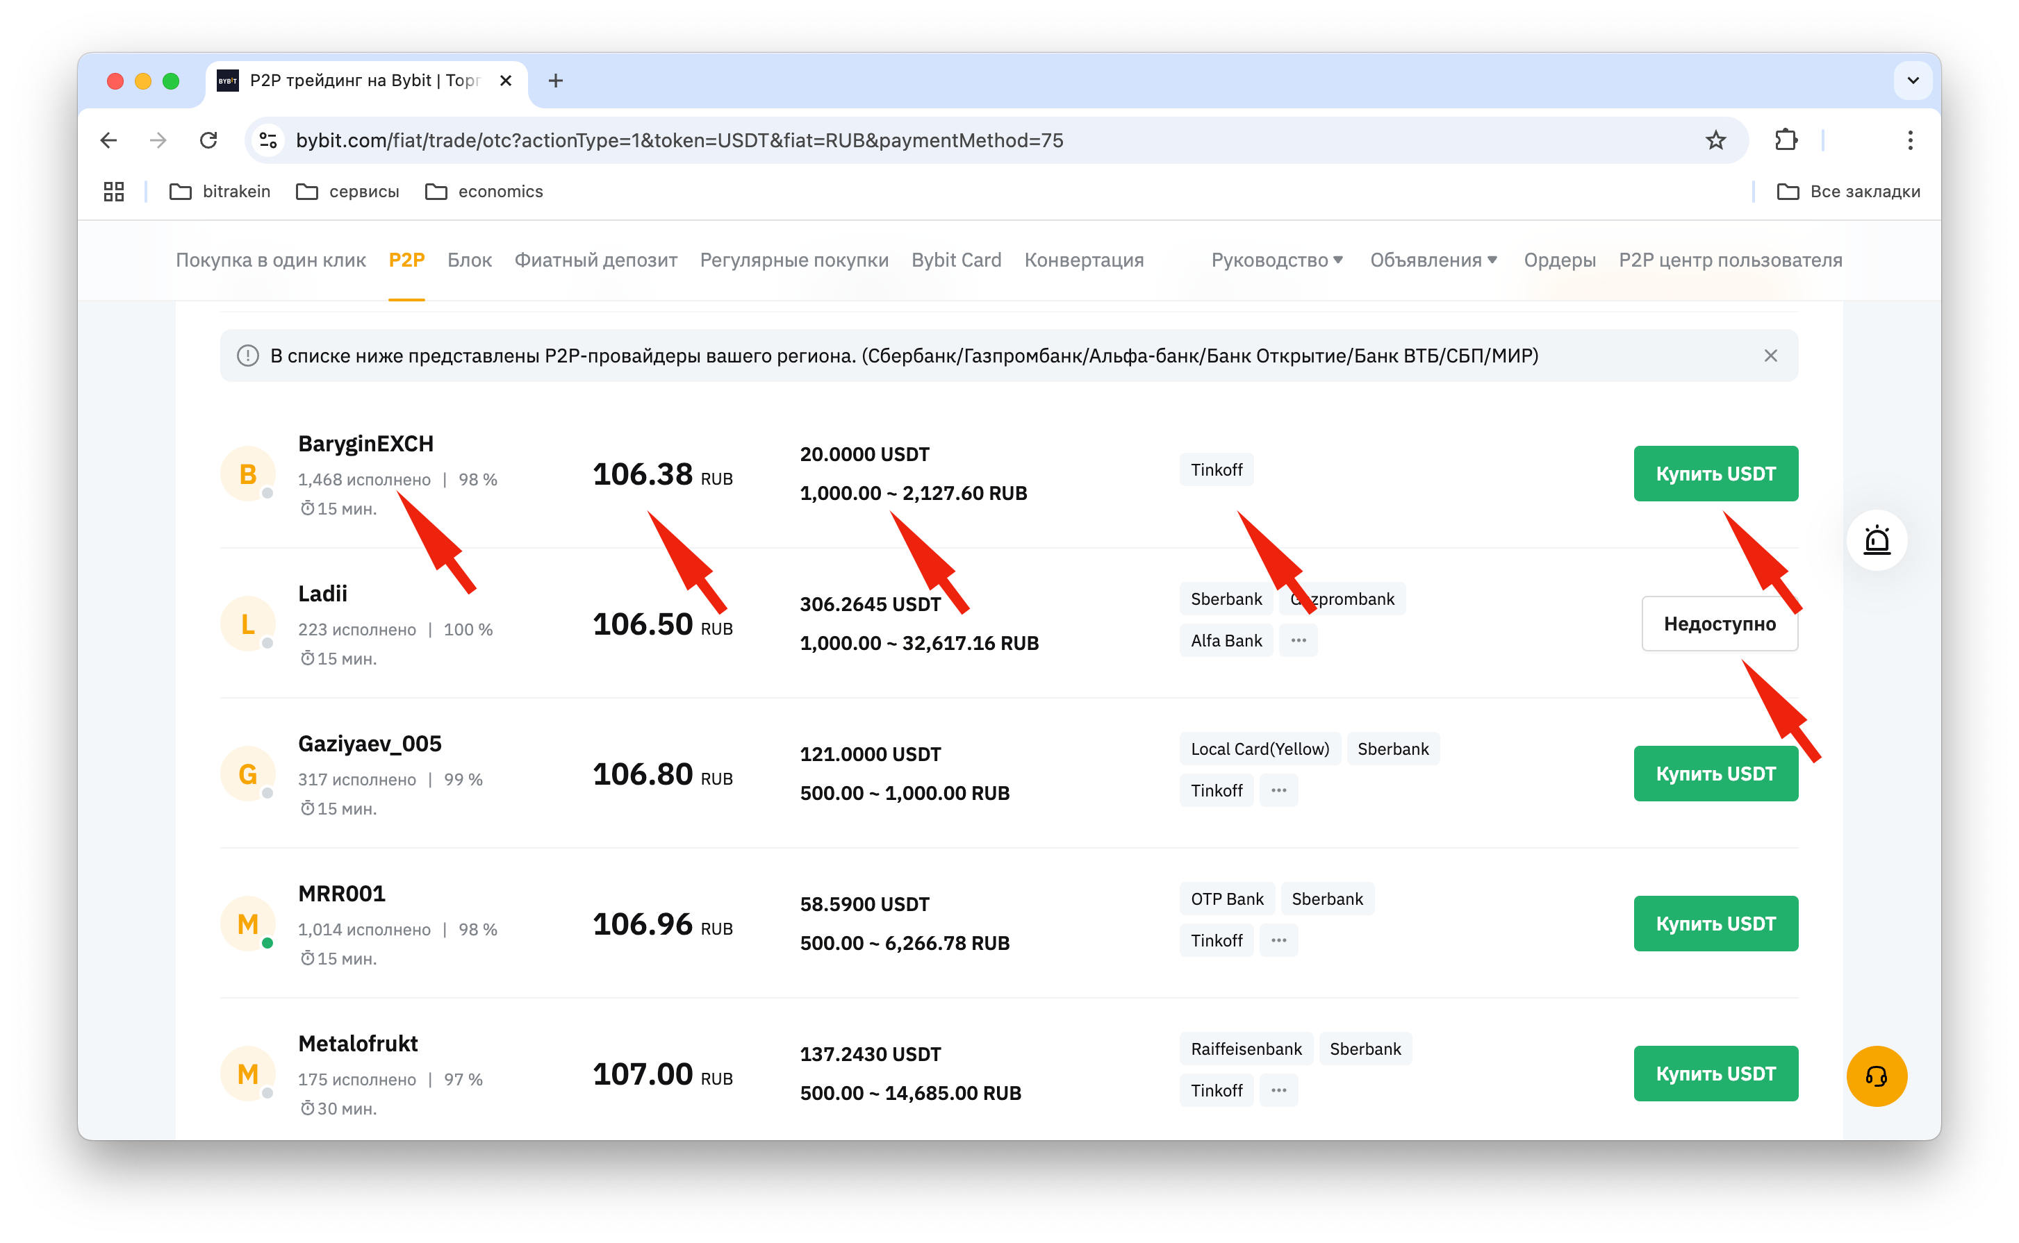
Task: Dismiss the P2P providers notice banner
Action: coord(1770,355)
